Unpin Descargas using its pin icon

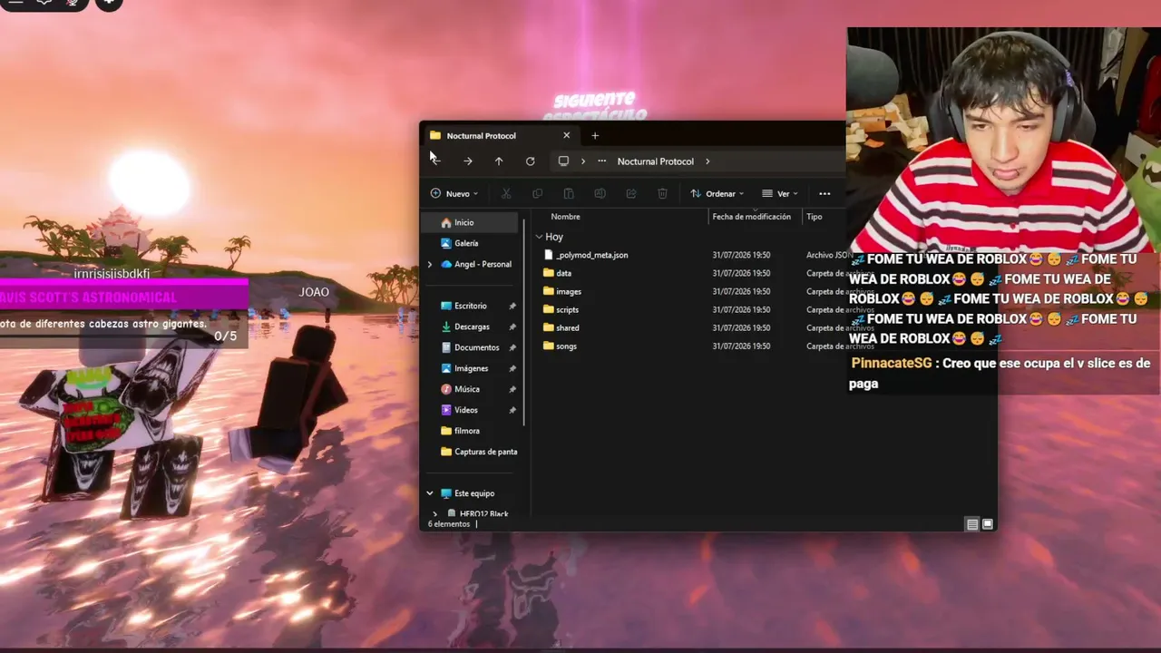tap(512, 326)
